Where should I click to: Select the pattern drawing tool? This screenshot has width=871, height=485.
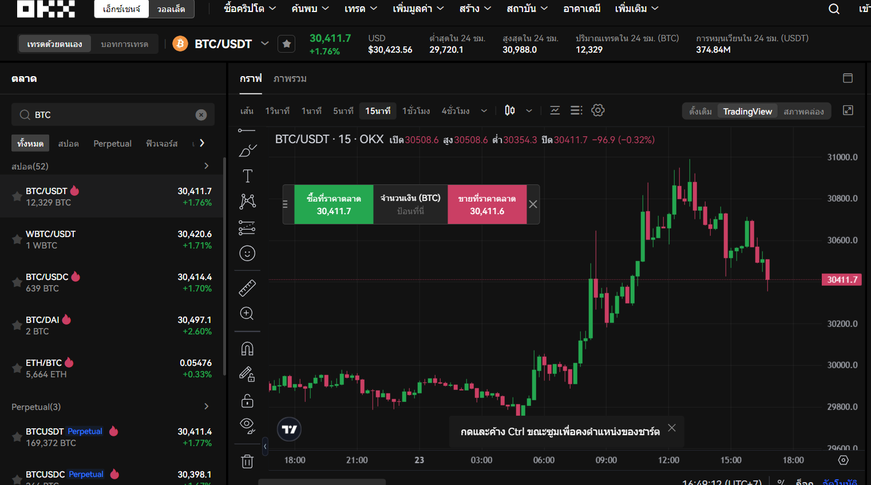pos(247,201)
